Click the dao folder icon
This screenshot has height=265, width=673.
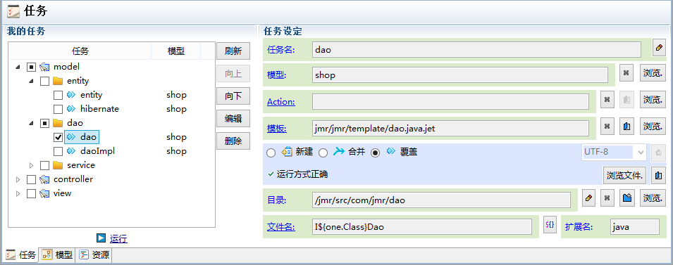(x=58, y=123)
